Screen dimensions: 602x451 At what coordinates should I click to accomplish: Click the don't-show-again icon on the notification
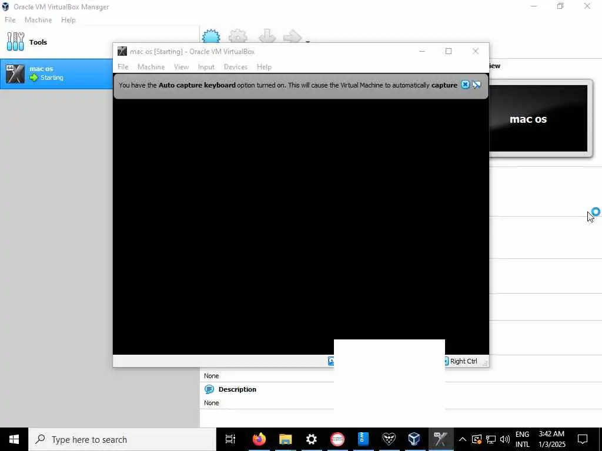pyautogui.click(x=476, y=85)
